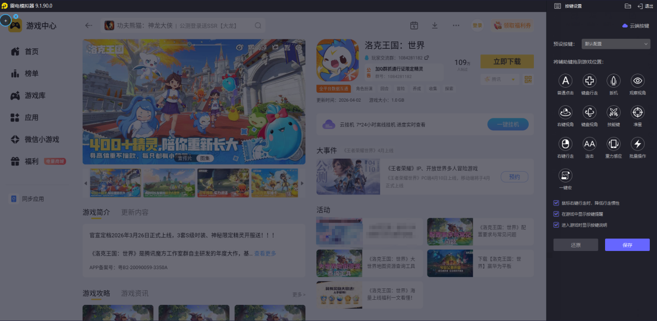Select the 观察视角 eye view icon
This screenshot has width=657, height=321.
(x=638, y=80)
